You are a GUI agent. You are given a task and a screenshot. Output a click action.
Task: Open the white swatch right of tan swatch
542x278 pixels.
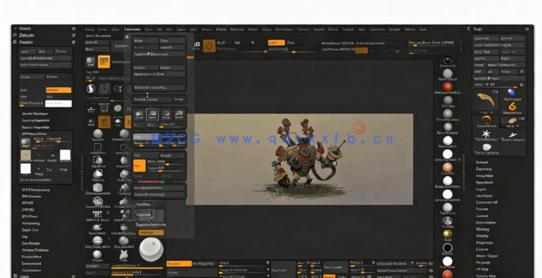[x=65, y=155]
